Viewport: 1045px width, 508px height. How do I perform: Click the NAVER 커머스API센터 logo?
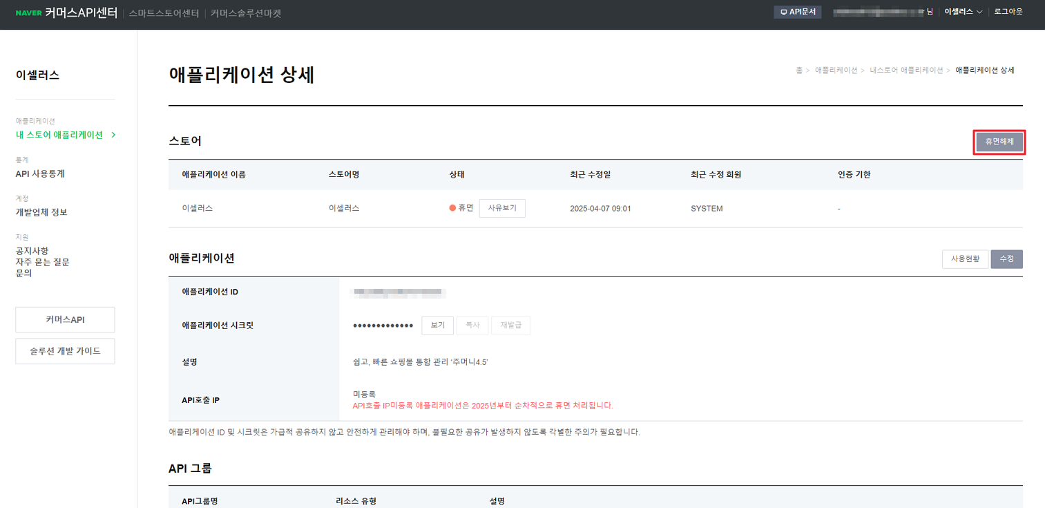pos(66,12)
